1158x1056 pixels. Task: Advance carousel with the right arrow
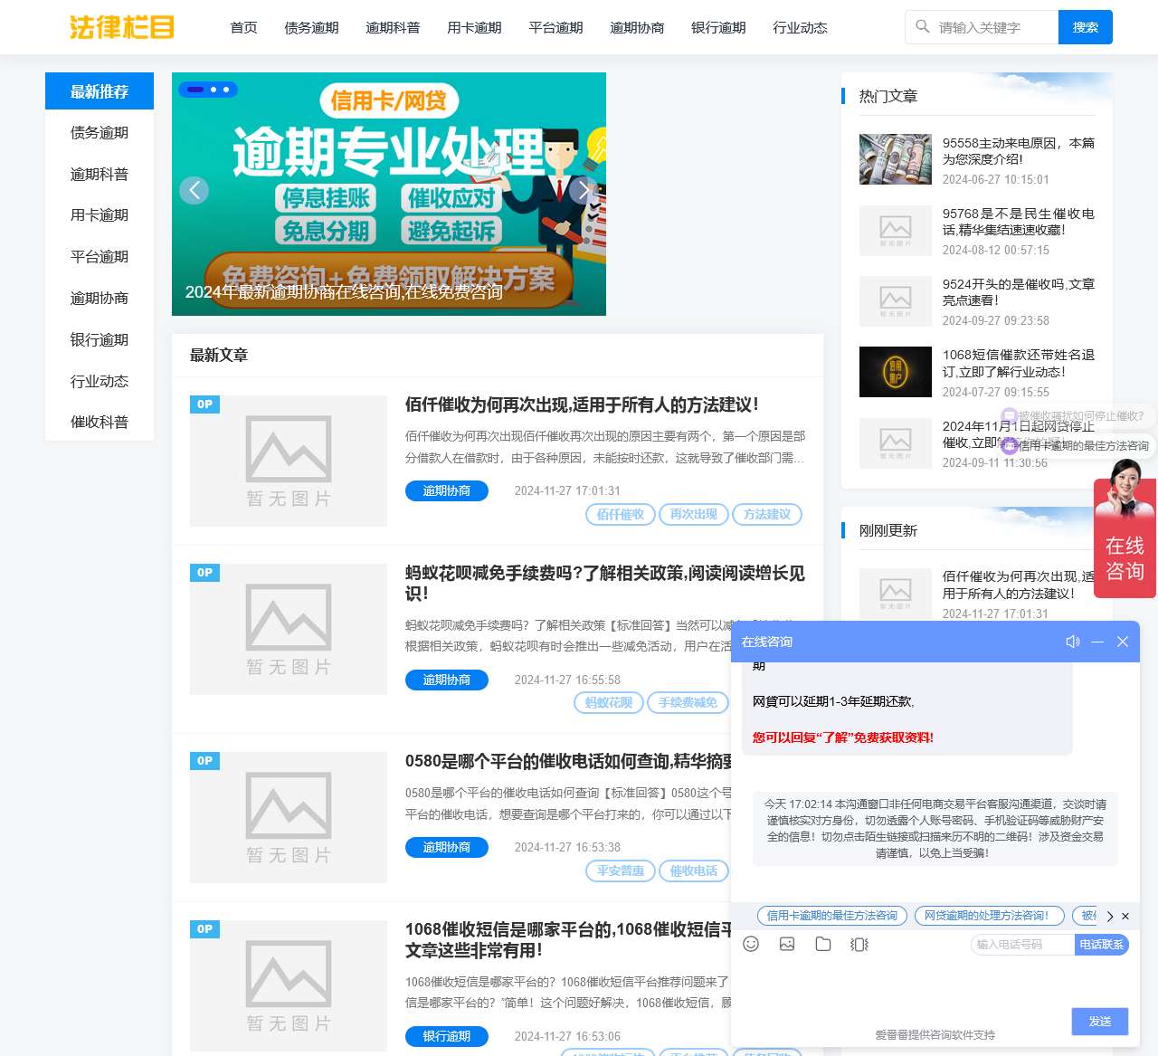pos(583,190)
